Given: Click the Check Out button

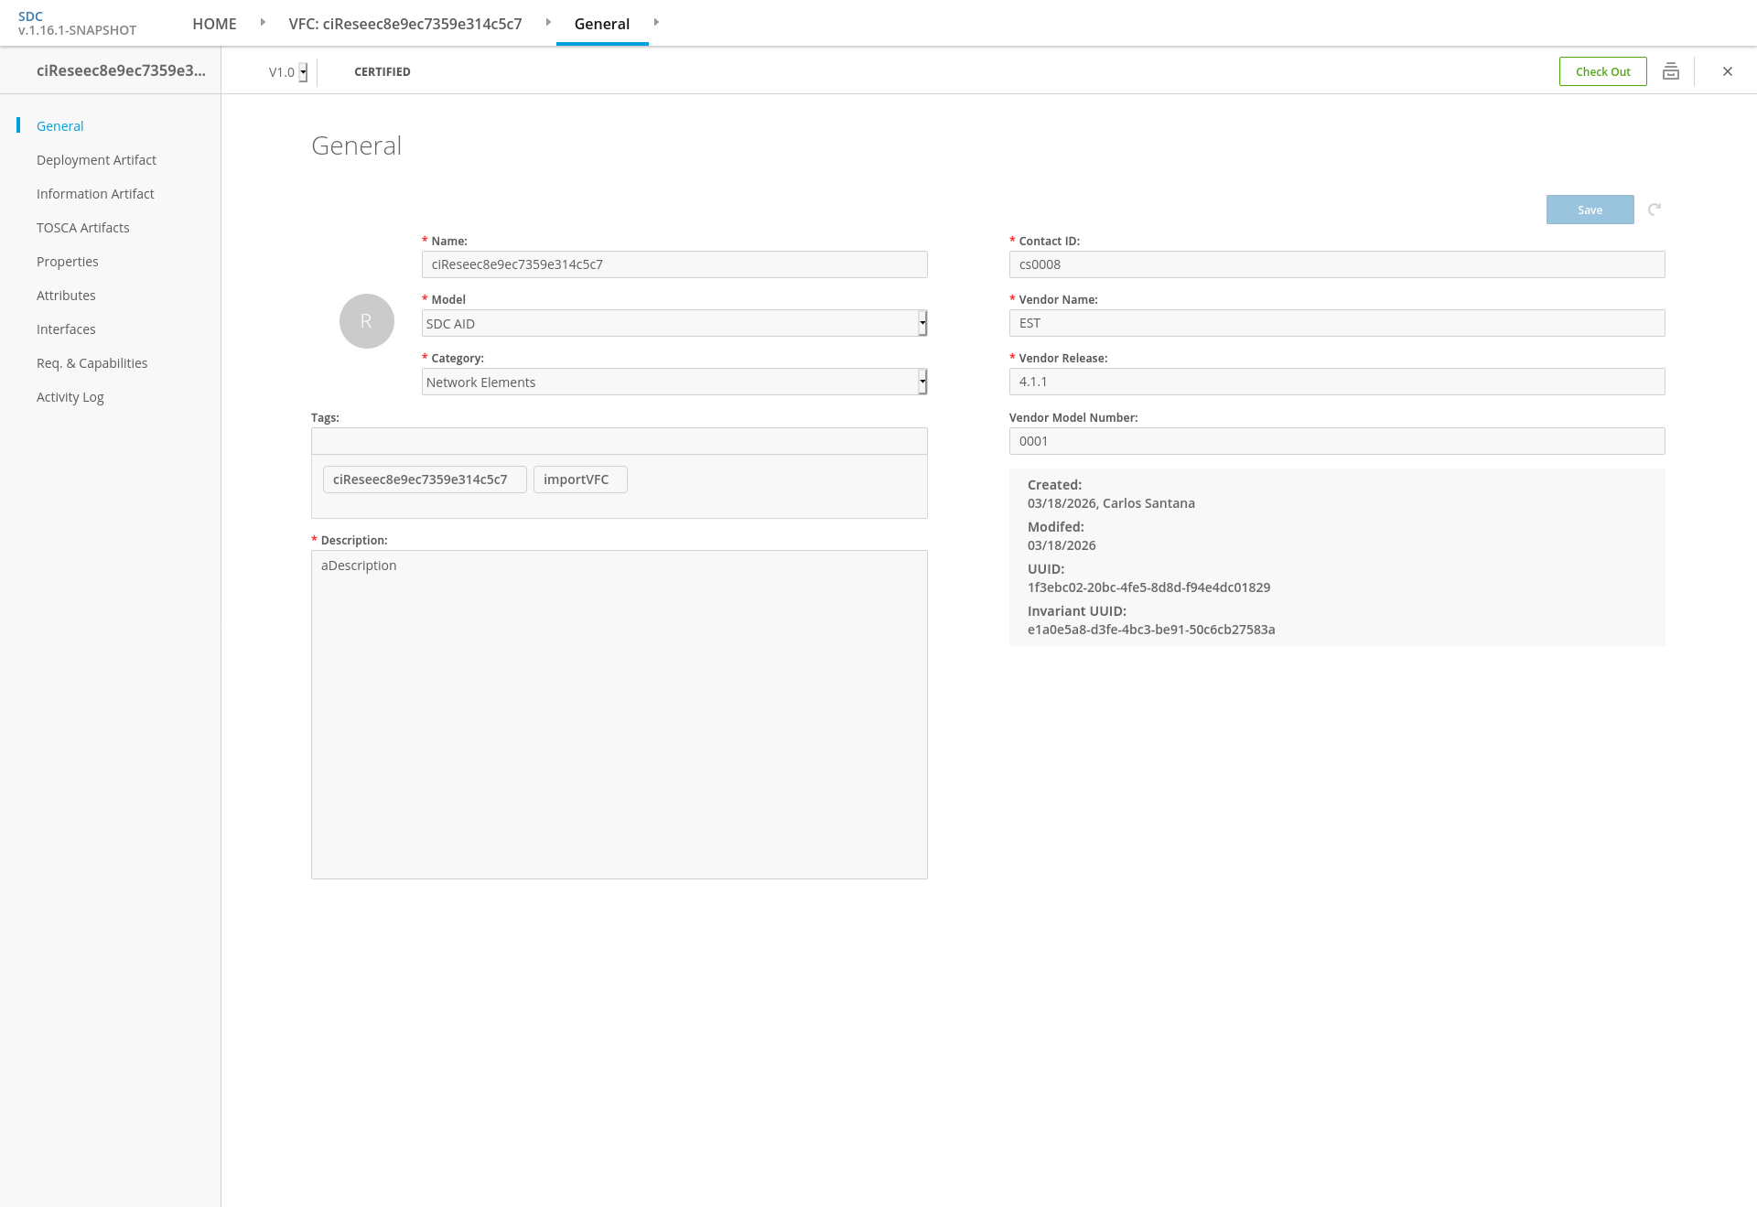Looking at the screenshot, I should (1602, 71).
